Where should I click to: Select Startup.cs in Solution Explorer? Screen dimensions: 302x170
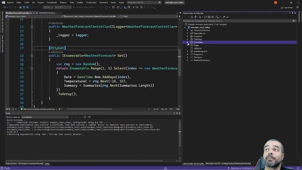(x=198, y=58)
